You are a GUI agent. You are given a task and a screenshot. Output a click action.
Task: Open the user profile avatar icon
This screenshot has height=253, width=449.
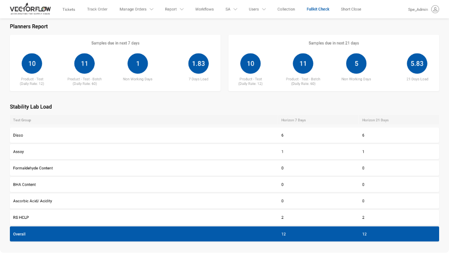(435, 9)
